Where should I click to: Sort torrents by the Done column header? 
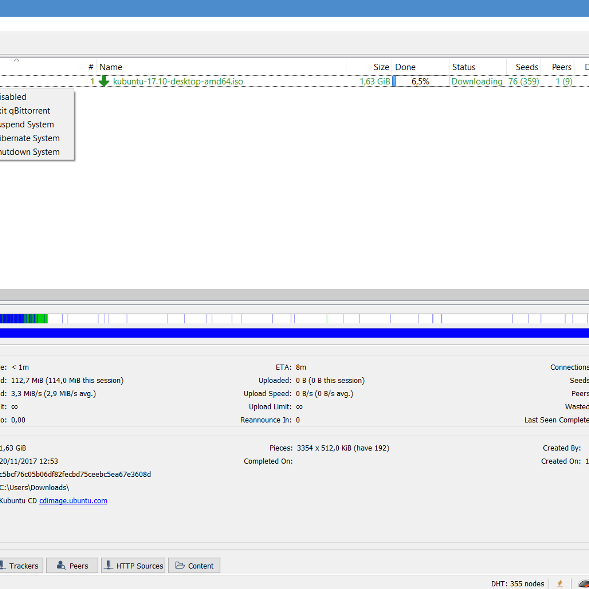click(x=420, y=67)
